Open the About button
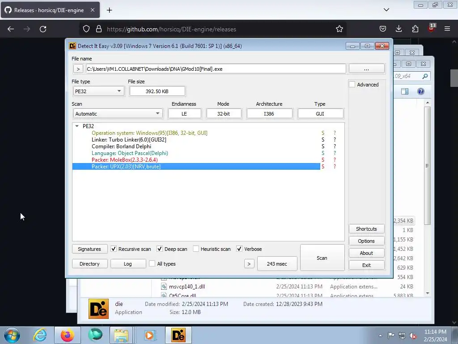The width and height of the screenshot is (458, 344). click(367, 253)
